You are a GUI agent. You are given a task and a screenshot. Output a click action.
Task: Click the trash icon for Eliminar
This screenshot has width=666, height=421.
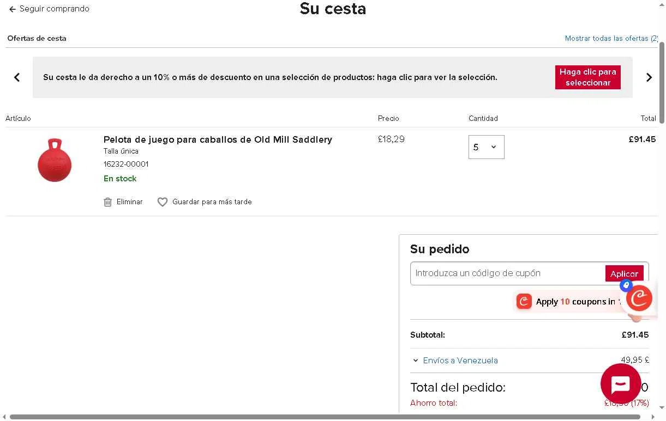(x=107, y=202)
